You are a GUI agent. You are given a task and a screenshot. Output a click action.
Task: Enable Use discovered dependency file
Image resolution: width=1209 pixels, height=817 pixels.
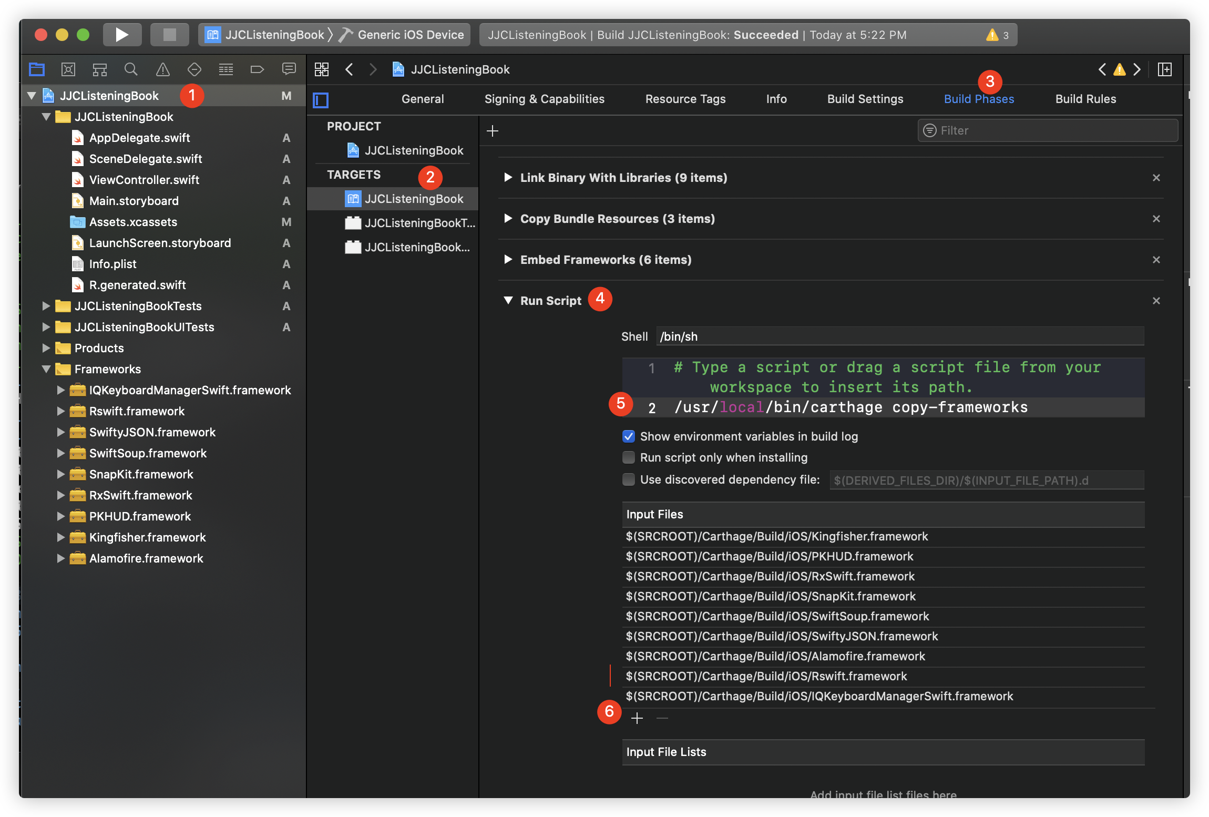click(x=627, y=479)
